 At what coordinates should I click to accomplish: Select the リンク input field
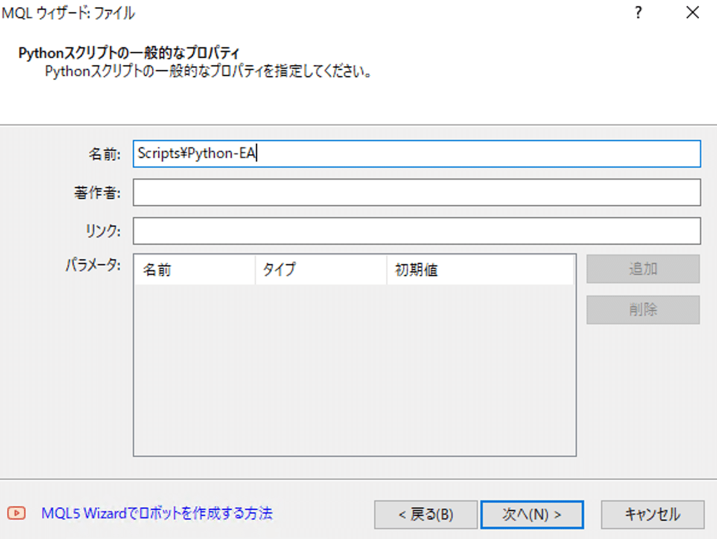416,231
